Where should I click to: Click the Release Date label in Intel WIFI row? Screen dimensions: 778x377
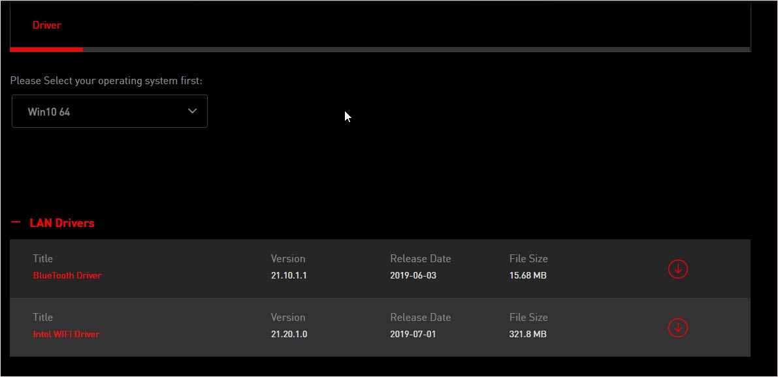coord(420,318)
